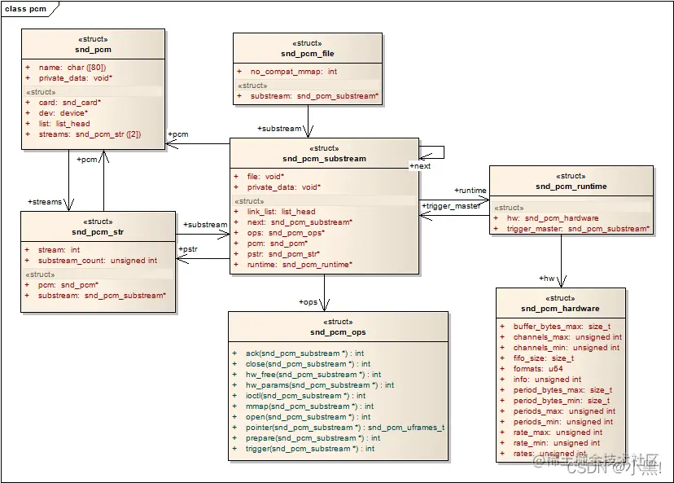Click 'formats: u64' attribute
The image size is (674, 483).
pos(538,369)
